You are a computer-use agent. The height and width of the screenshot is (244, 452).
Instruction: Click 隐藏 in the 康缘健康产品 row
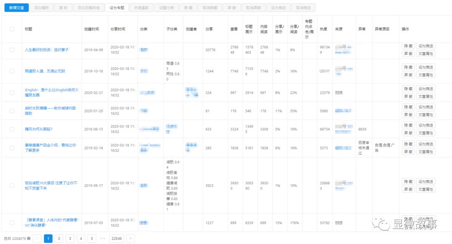[x=408, y=144]
